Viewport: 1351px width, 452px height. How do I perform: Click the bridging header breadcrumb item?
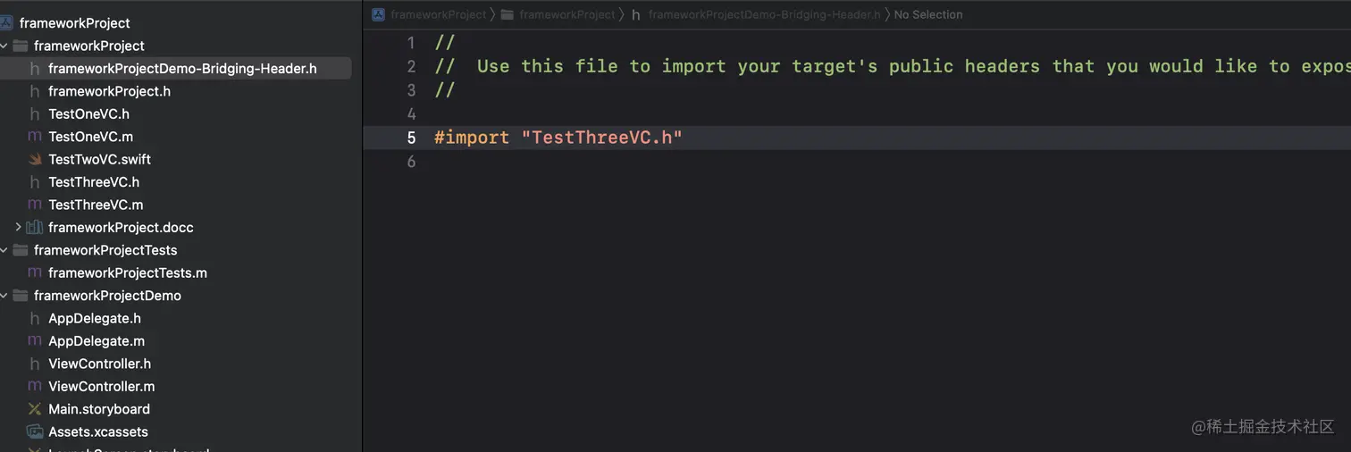click(764, 14)
